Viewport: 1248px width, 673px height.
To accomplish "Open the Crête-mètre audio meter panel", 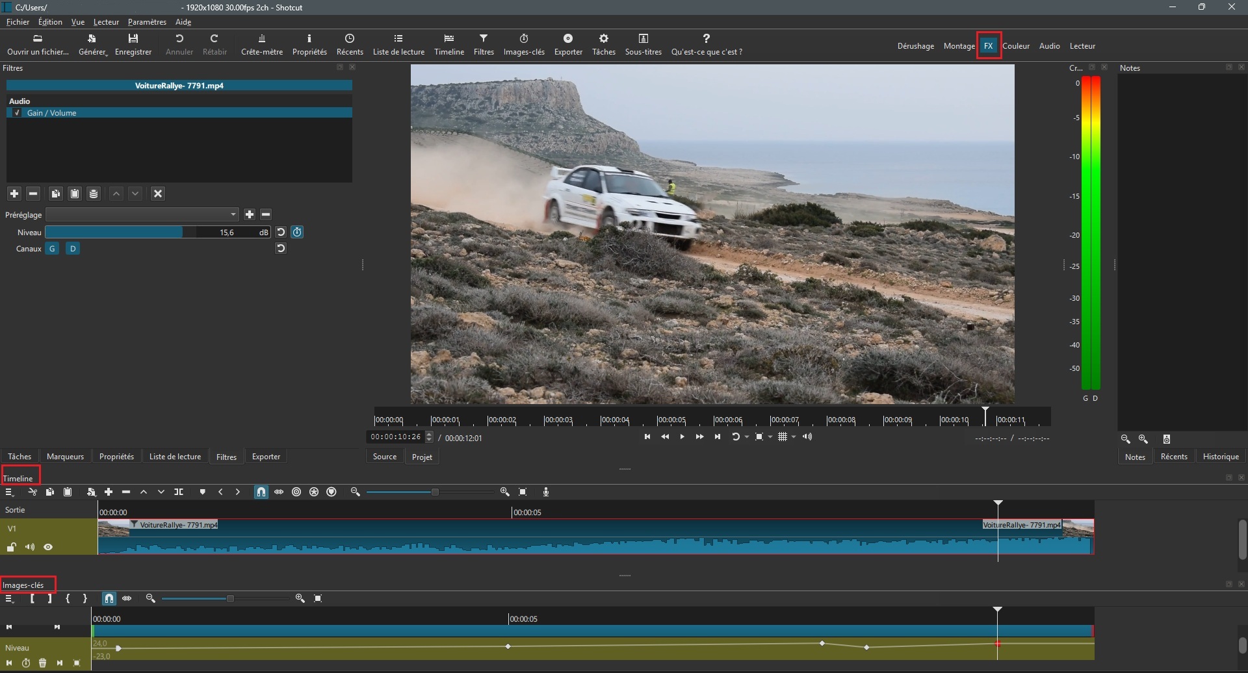I will tap(261, 44).
